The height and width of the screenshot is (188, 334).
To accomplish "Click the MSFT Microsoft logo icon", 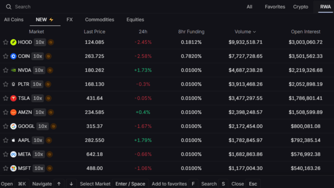I will [13, 168].
